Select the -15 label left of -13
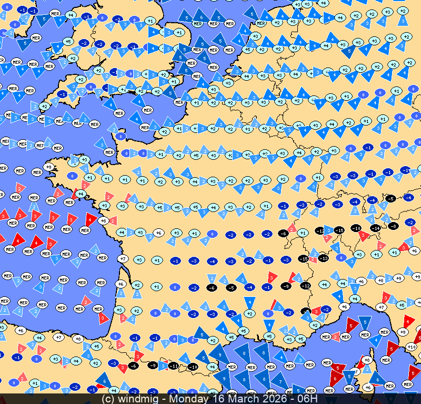This screenshot has width=421, height=404. click(303, 258)
